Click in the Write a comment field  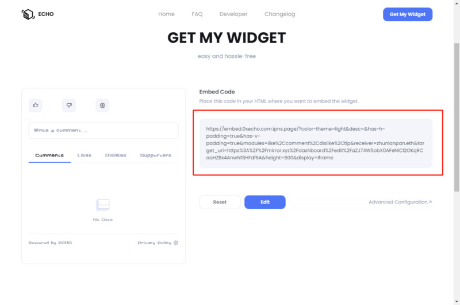(103, 131)
